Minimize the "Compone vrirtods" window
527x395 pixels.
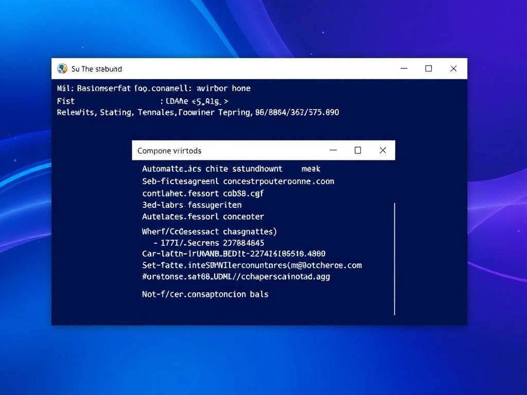pos(333,150)
